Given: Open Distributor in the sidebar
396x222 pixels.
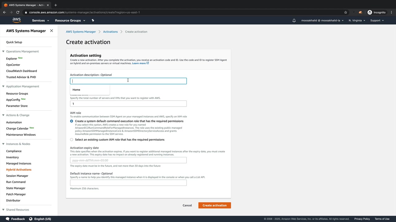Looking at the screenshot, I should (13, 200).
